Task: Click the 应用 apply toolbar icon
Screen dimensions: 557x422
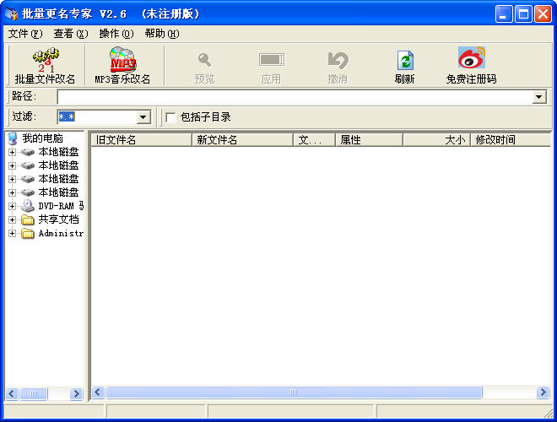Action: coord(272,60)
